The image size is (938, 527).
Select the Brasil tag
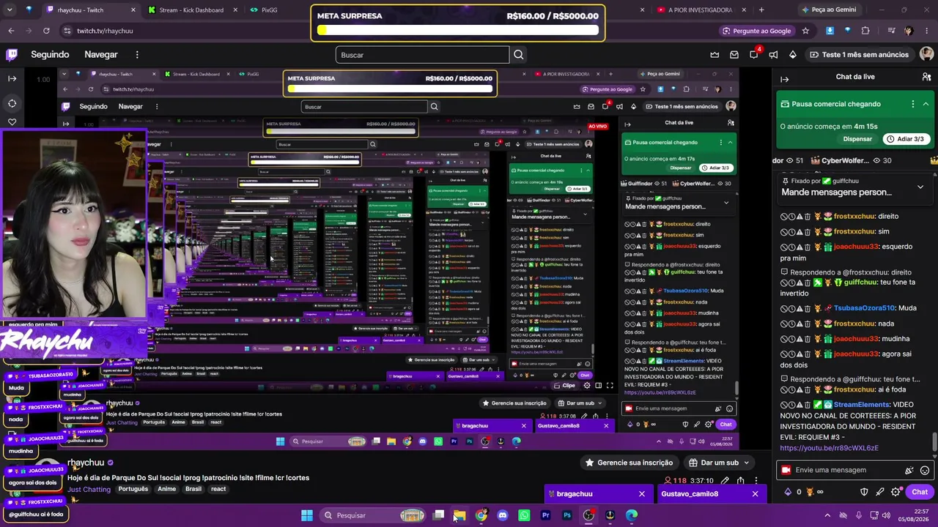pos(193,489)
